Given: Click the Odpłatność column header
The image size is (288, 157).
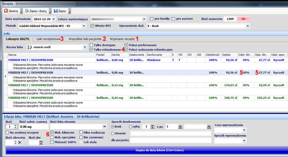Looking at the screenshot, I should 213,55.
